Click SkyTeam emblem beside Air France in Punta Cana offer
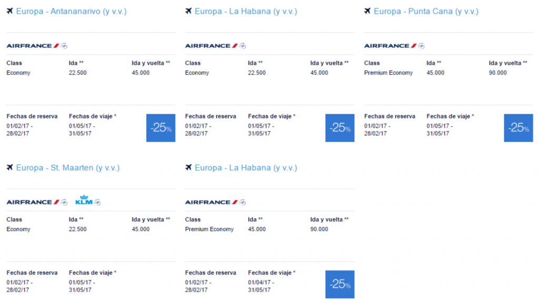The width and height of the screenshot is (539, 300). 422,46
